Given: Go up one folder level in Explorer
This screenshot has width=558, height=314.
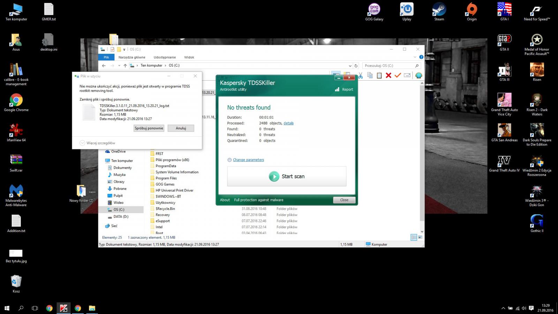Looking at the screenshot, I should pyautogui.click(x=125, y=66).
